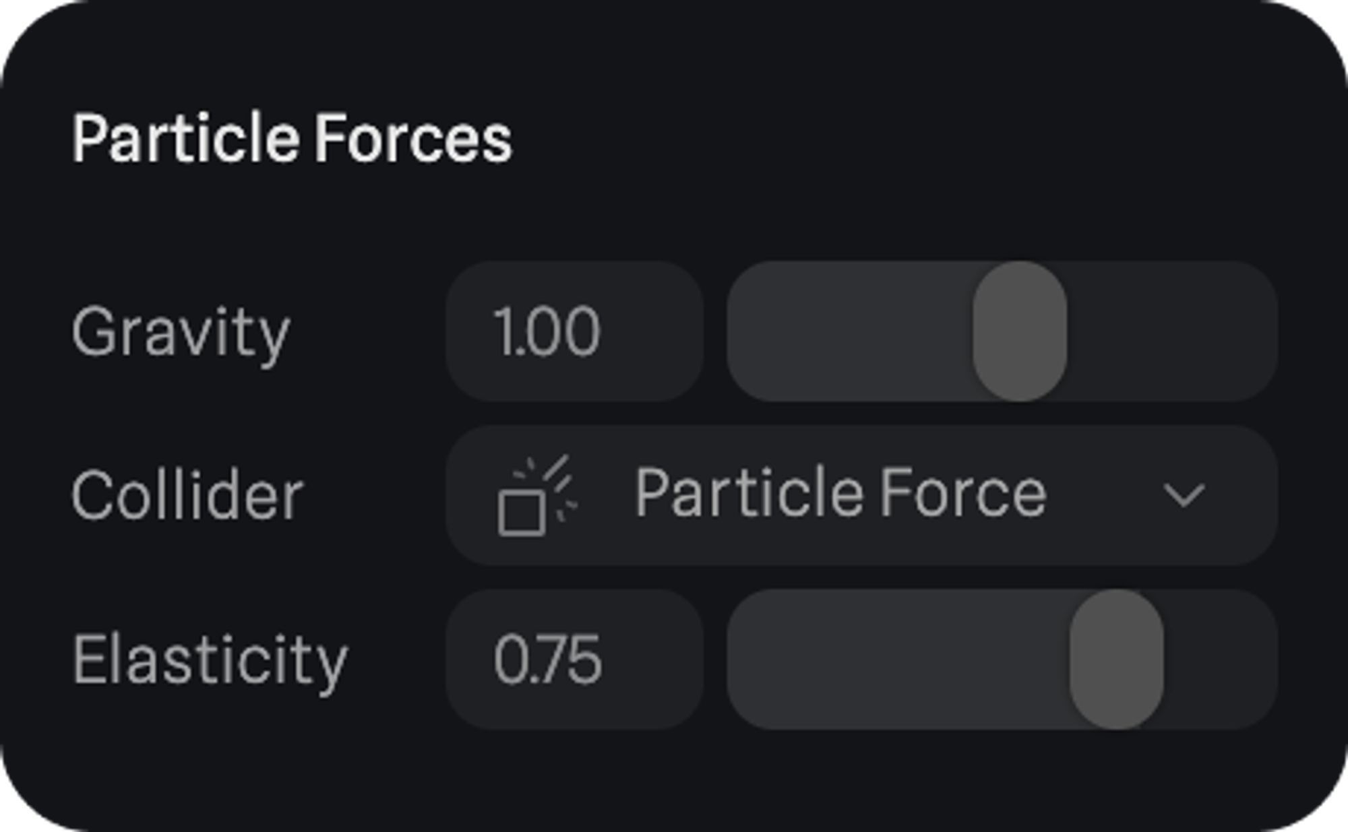Click Gravity slider track left of handle
The width and height of the screenshot is (1348, 832).
pyautogui.click(x=849, y=331)
